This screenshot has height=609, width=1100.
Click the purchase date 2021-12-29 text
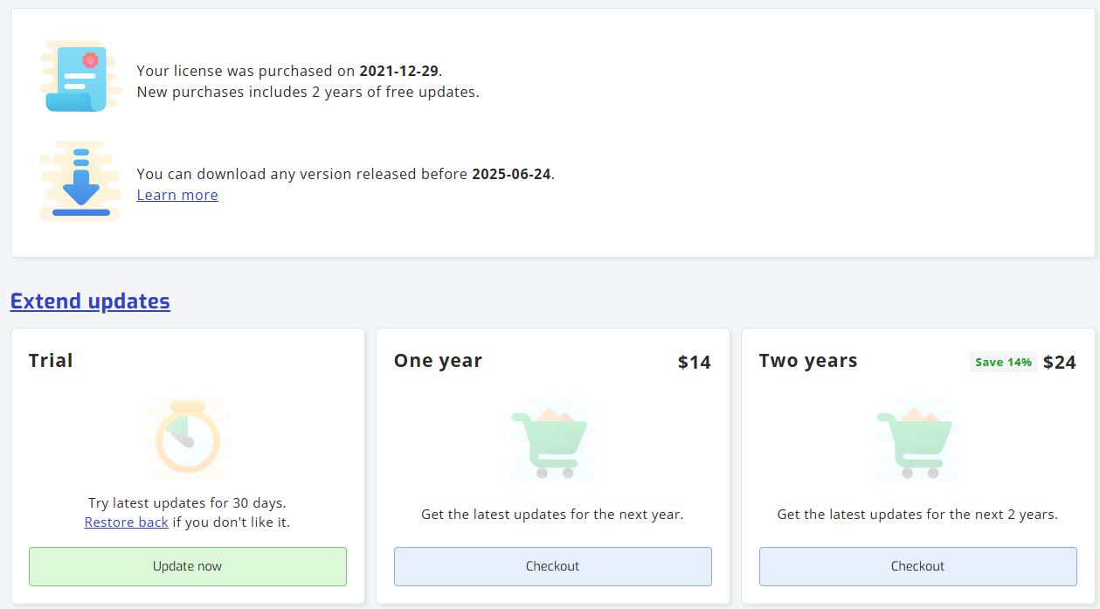pos(398,71)
